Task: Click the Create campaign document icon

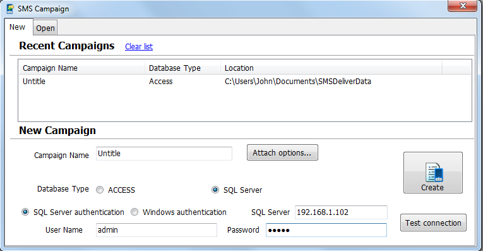Action: pyautogui.click(x=434, y=172)
